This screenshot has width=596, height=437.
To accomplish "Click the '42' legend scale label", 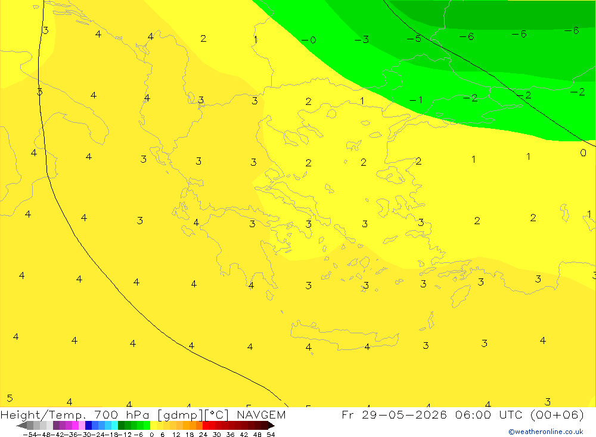I will point(244,435).
